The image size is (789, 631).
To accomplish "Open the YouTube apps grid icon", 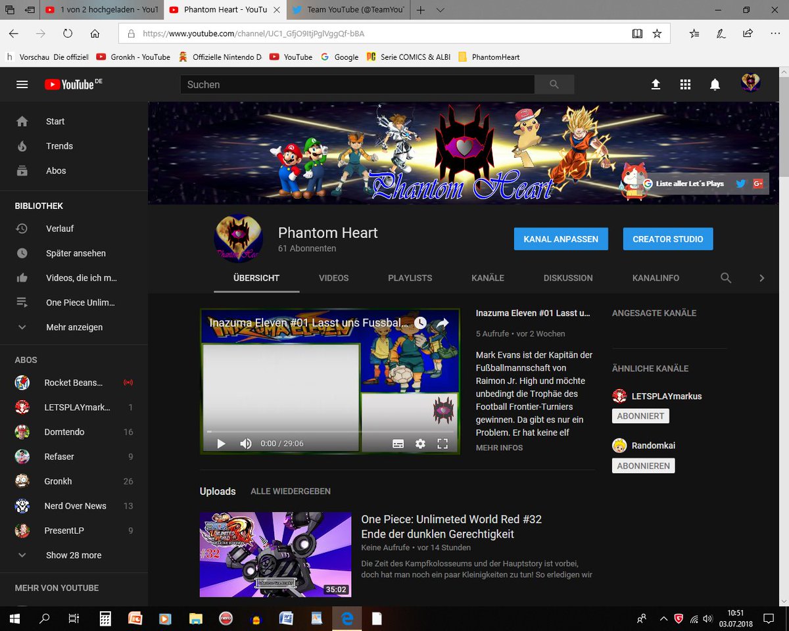I will point(685,85).
